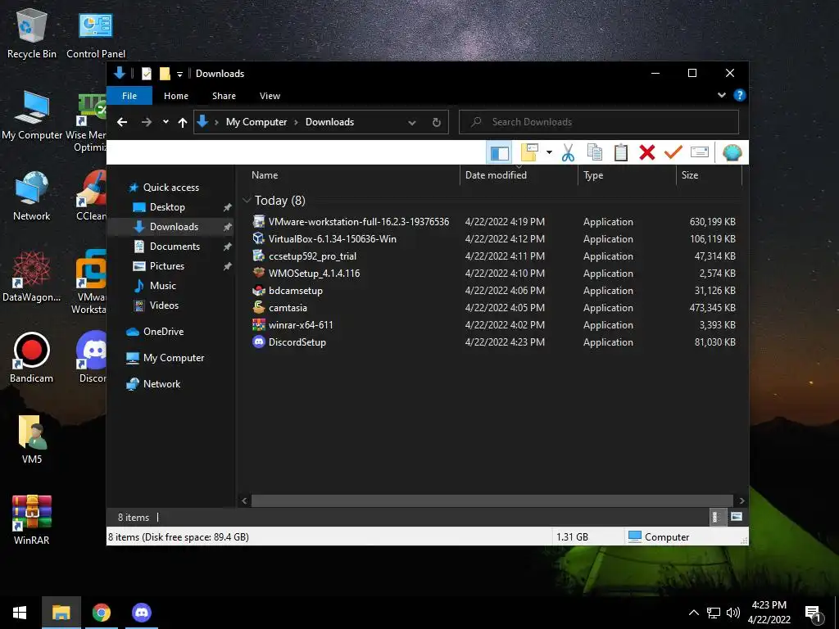Image resolution: width=839 pixels, height=629 pixels.
Task: Expand the ribbon with the chevron
Action: click(721, 95)
